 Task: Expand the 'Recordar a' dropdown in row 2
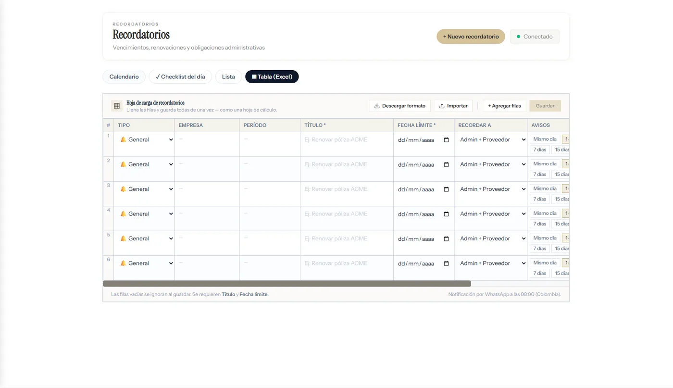click(x=491, y=164)
